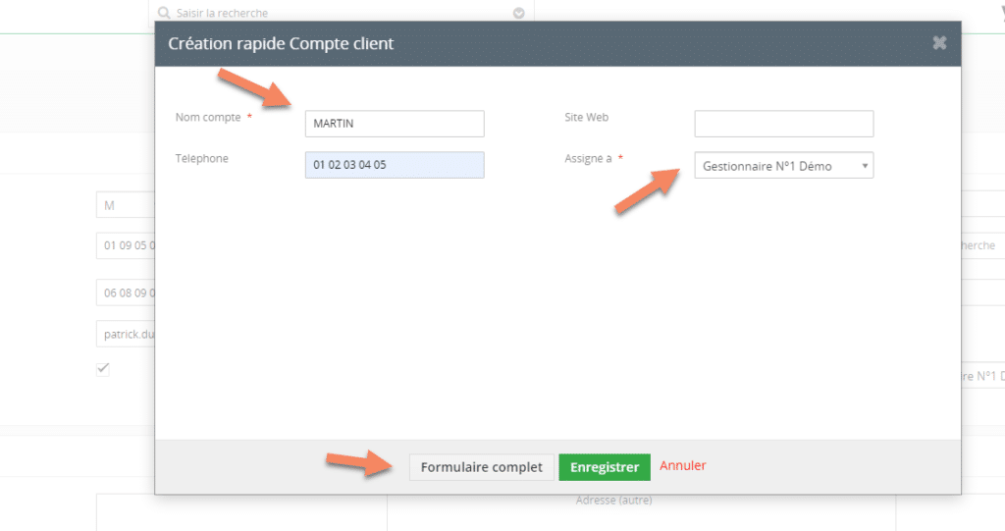The height and width of the screenshot is (531, 1005).
Task: Expand the search box dropdown arrow
Action: [x=518, y=13]
